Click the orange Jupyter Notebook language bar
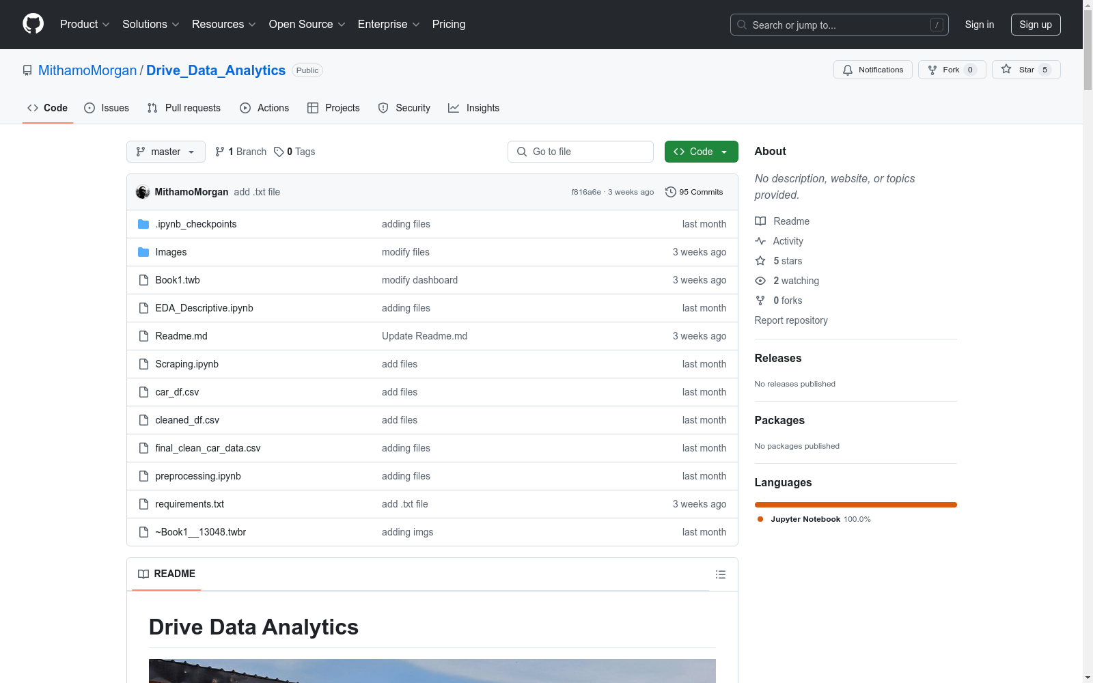 point(856,505)
